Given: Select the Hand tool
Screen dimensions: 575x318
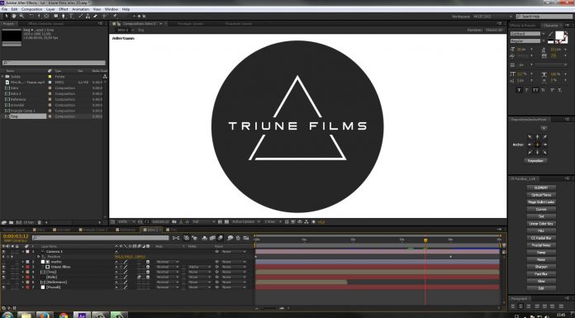Looking at the screenshot, I should (x=14, y=17).
